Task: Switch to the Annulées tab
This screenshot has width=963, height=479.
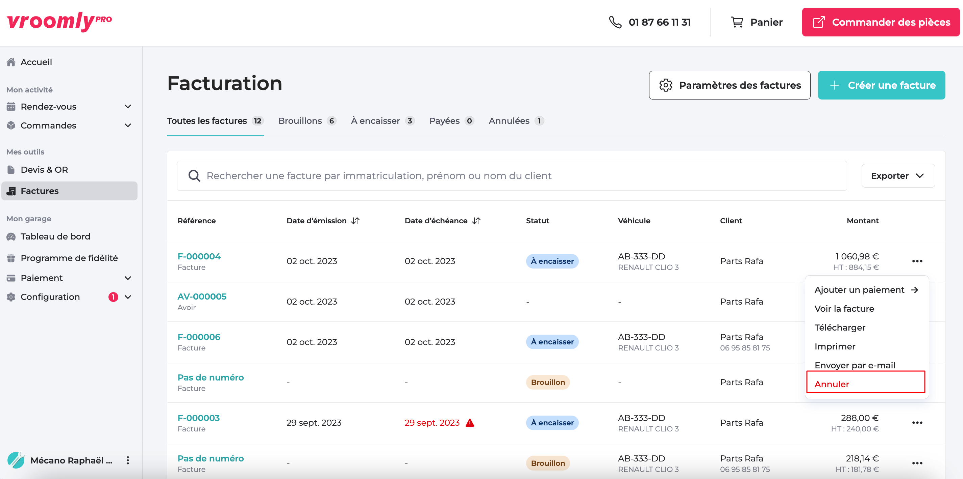Action: point(516,121)
